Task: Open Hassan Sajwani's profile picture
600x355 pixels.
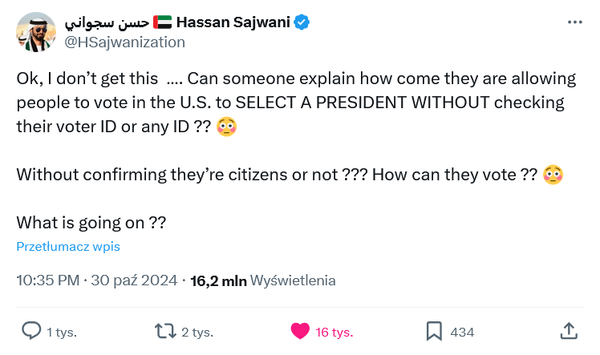Action: [36, 32]
